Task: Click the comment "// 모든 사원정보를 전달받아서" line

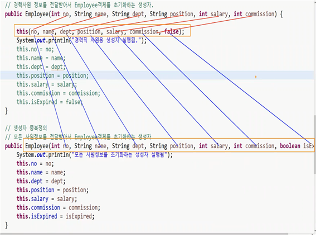Action: click(78, 137)
